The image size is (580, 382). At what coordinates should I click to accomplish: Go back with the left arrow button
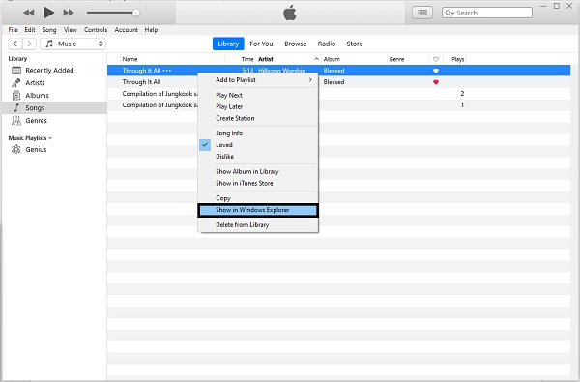coord(15,44)
